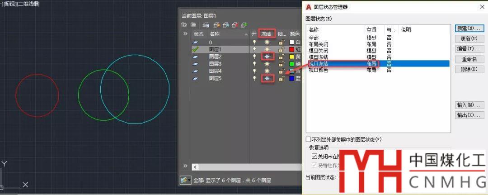Open the 二维线框 visual style menu
Viewport: 488px width, 195px height.
coord(28,5)
